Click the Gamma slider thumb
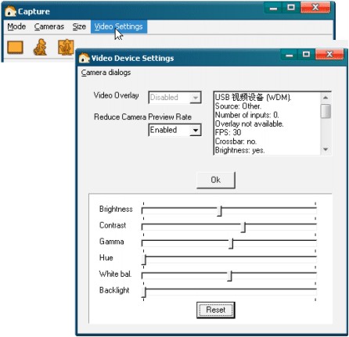 tap(231, 243)
